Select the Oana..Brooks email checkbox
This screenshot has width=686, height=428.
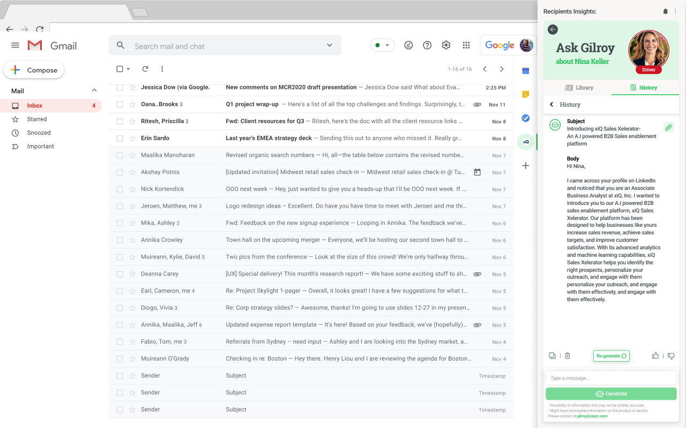[120, 104]
